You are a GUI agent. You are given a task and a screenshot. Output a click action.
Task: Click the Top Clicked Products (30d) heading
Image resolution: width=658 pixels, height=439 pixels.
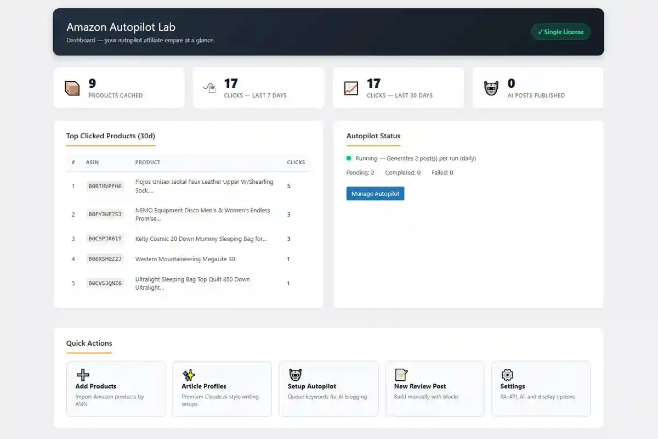coord(110,136)
